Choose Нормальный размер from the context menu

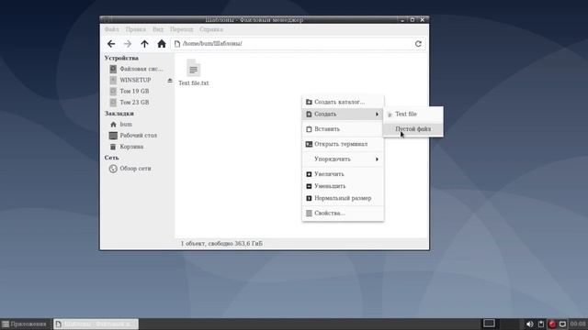(343, 198)
